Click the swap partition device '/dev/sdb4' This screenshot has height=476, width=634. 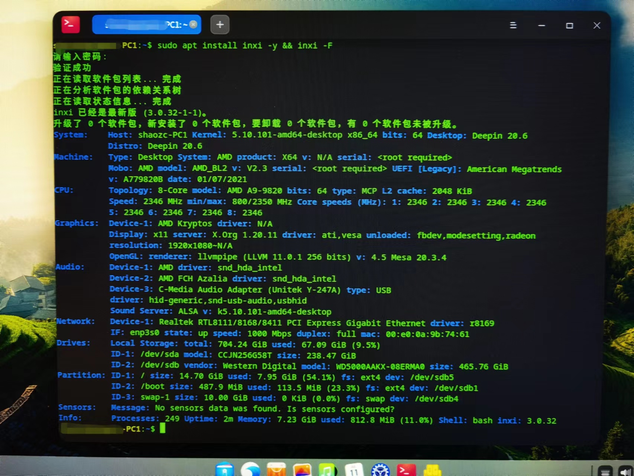point(437,399)
